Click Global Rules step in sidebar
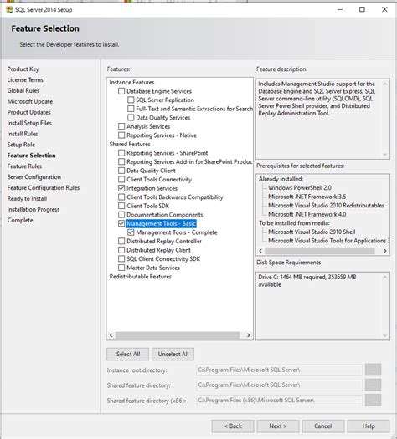 [23, 90]
